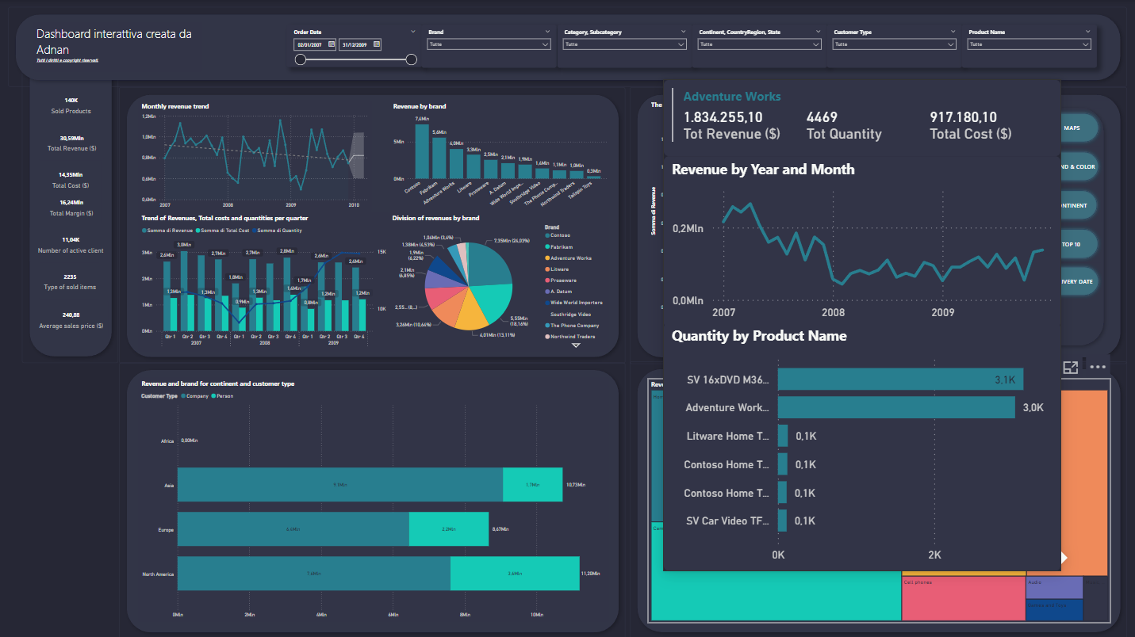Open the Category, Subcategory dropdown
1135x637 pixels.
point(624,44)
